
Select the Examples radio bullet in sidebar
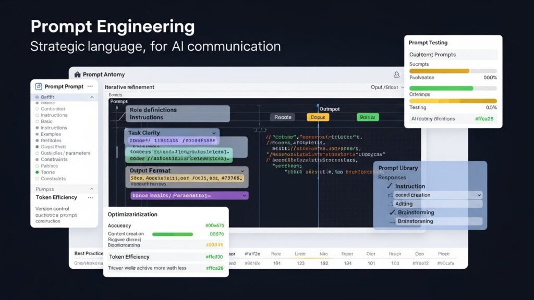tap(37, 134)
